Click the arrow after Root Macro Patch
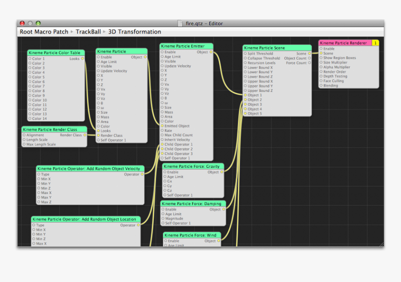Image resolution: width=401 pixels, height=282 pixels. (72, 32)
